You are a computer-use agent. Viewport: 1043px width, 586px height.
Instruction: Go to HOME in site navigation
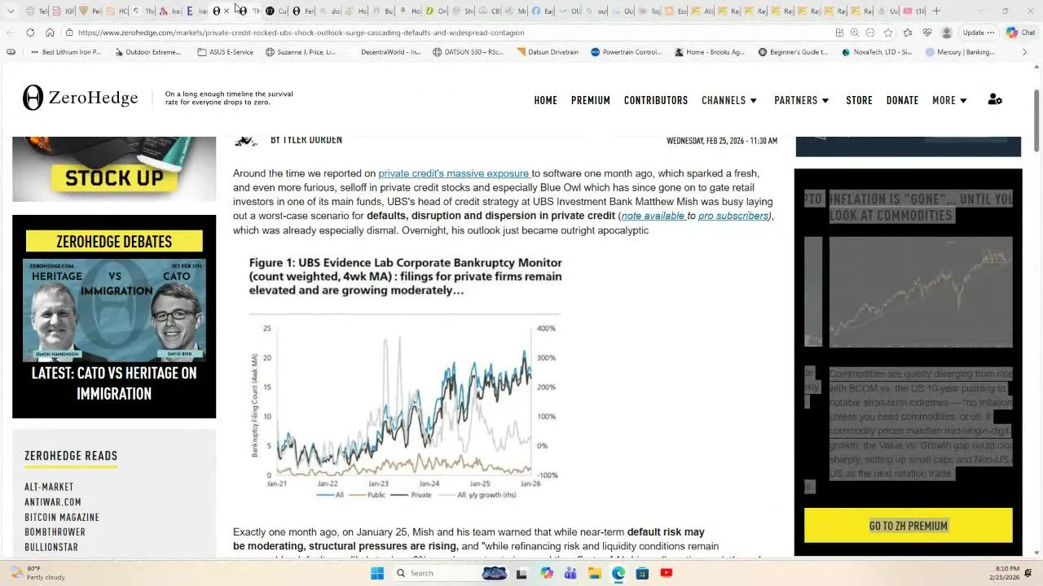pos(546,100)
